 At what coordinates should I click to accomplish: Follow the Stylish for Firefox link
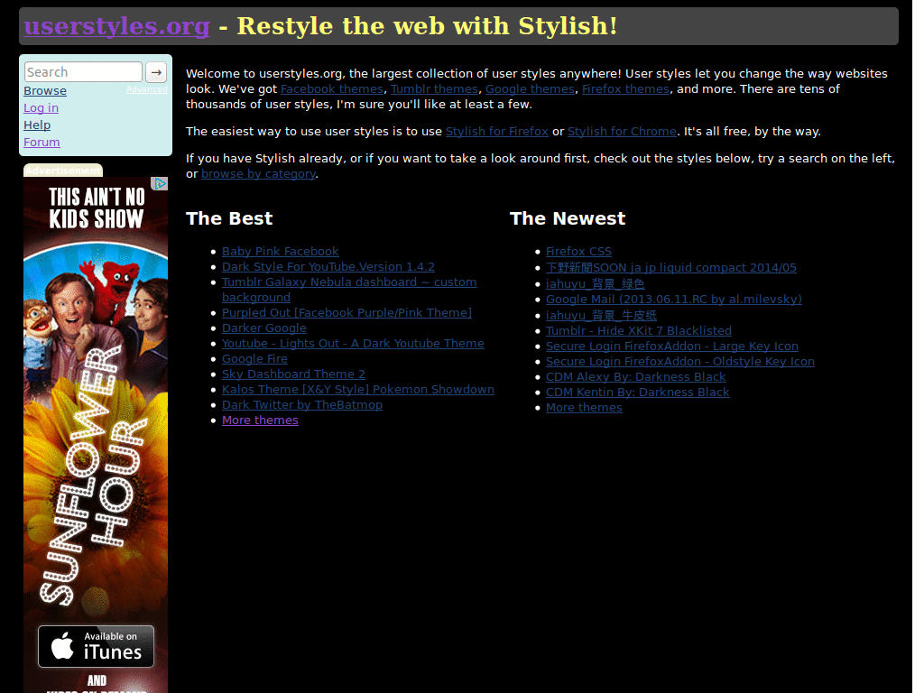497,132
